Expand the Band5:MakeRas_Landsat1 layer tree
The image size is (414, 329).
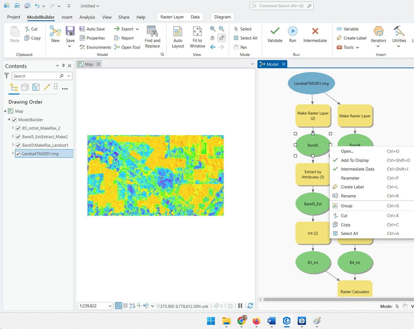(x=13, y=145)
